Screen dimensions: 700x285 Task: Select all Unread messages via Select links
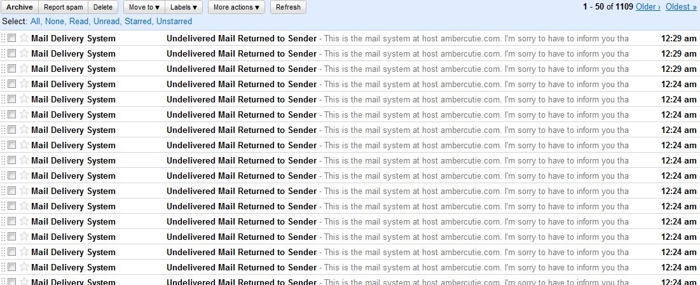click(106, 22)
